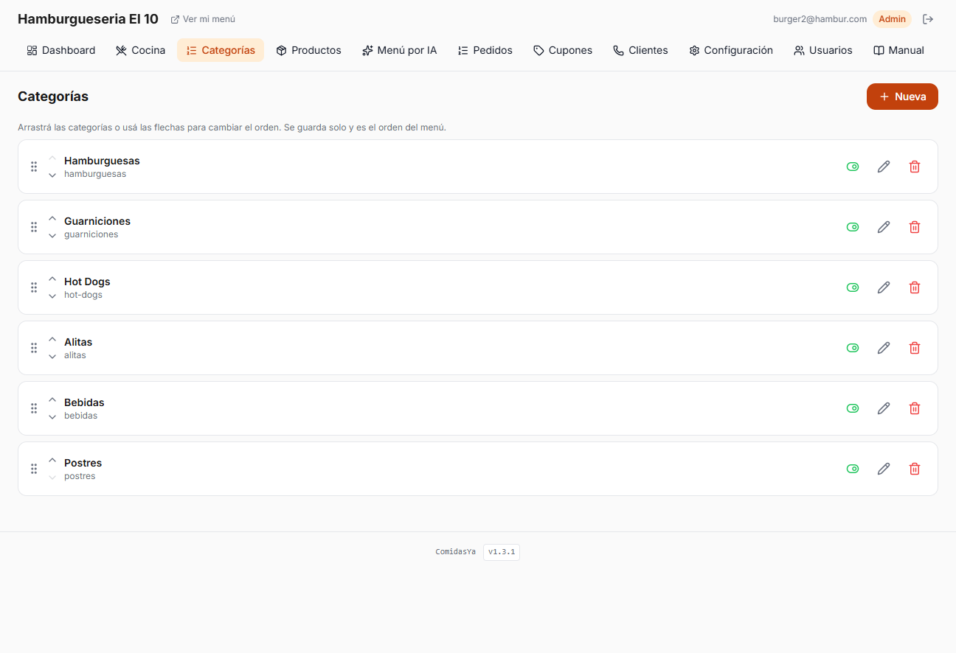Click the v1.3.1 version badge
The height and width of the screenshot is (653, 956).
502,552
